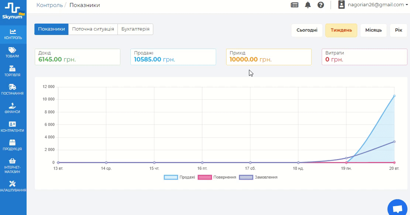Select the Сьогодні period button

[307, 30]
